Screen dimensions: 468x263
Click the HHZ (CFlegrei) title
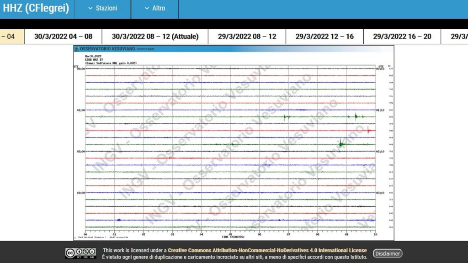(36, 8)
